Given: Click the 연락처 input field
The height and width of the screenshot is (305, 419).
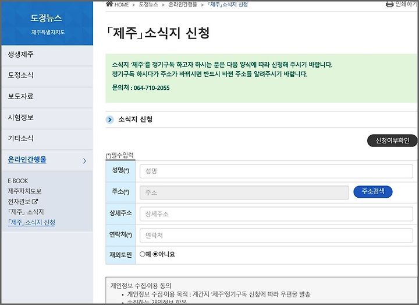Looking at the screenshot, I should [x=276, y=236].
